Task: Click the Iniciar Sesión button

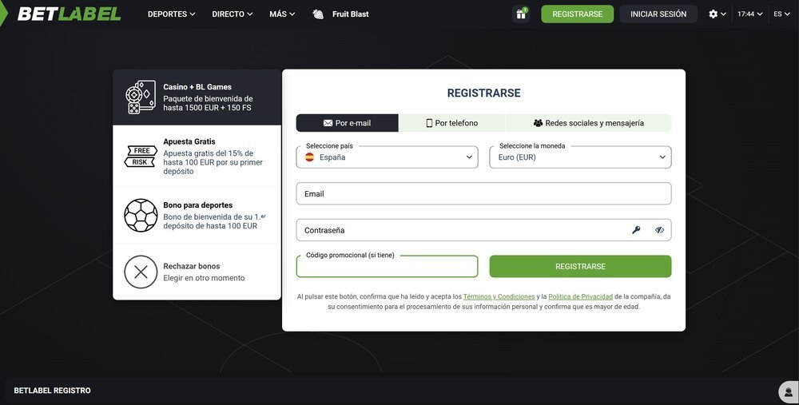Action: (x=658, y=14)
